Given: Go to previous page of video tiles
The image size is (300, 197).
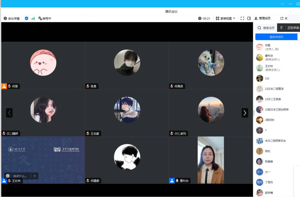Looking at the screenshot, I should (x=9, y=113).
